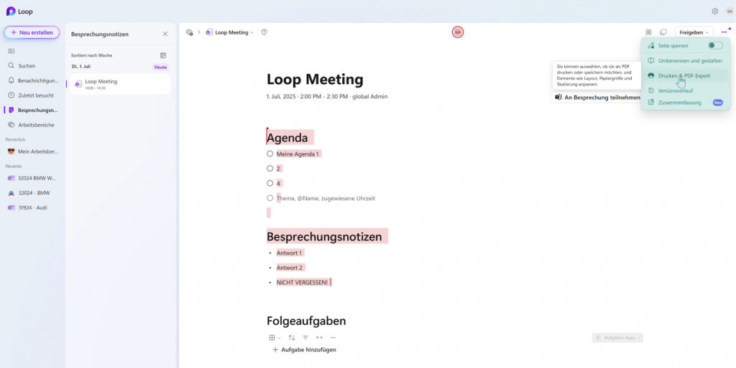Open Arbeitsbereiche in the sidebar

click(x=32, y=125)
